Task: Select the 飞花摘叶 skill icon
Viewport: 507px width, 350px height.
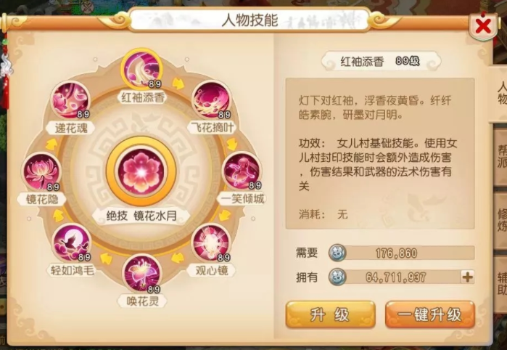Action: [x=211, y=99]
